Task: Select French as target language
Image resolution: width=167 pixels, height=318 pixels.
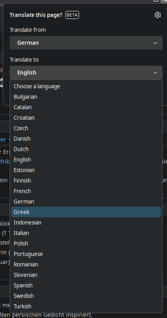Action: coord(86,191)
